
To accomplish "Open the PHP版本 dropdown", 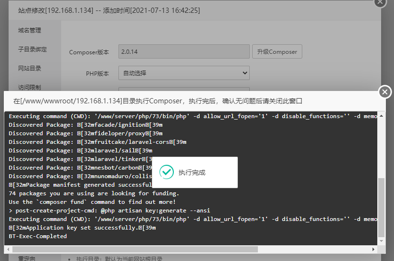I will coord(184,73).
